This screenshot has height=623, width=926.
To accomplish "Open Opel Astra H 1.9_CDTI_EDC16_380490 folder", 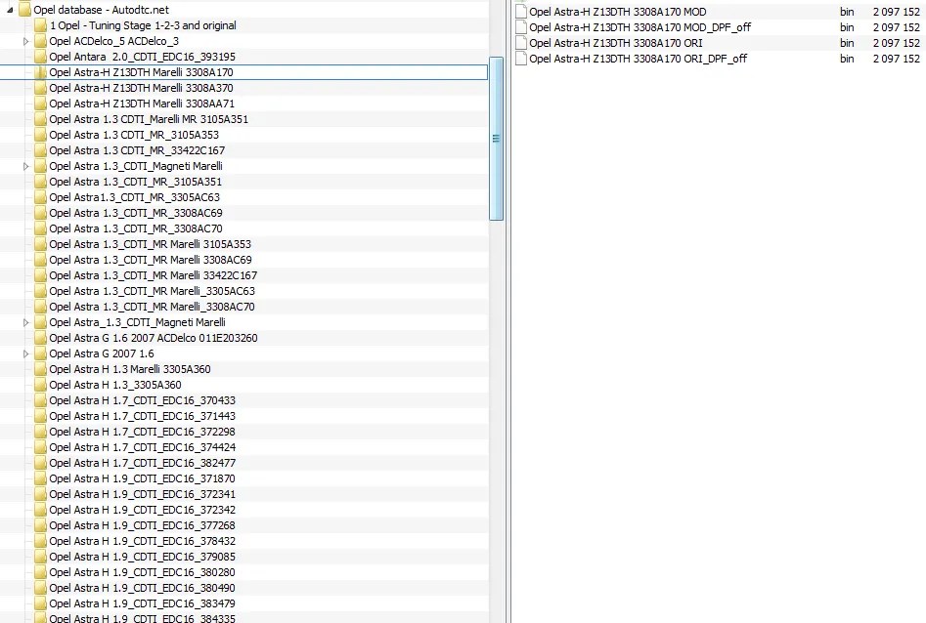I will click(143, 588).
